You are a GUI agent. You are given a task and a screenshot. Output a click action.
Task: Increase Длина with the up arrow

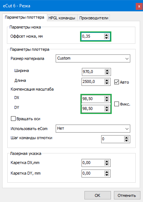point(107,80)
